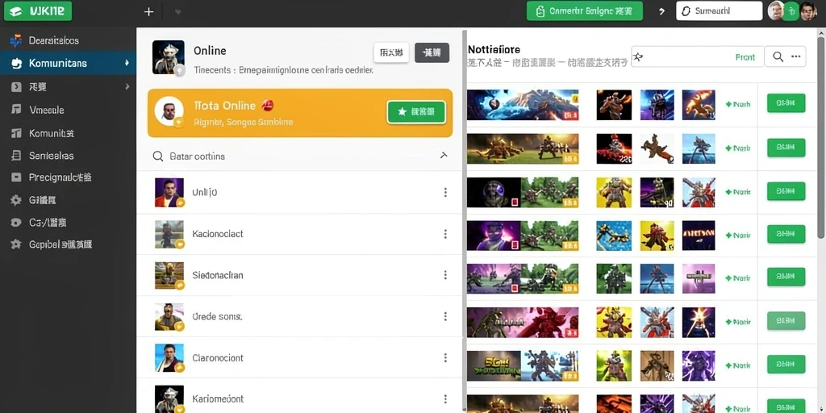The width and height of the screenshot is (826, 413).
Task: Select the Unlij0 list entry
Action: (x=299, y=192)
